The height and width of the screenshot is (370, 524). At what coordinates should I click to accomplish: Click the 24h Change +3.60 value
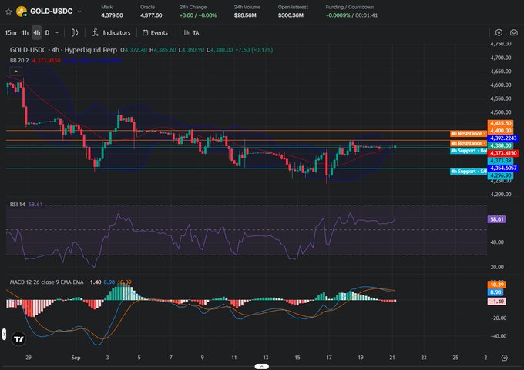[x=198, y=15]
